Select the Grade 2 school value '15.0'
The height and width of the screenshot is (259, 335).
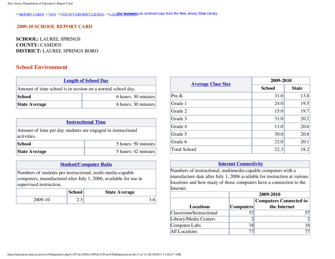[279, 111]
